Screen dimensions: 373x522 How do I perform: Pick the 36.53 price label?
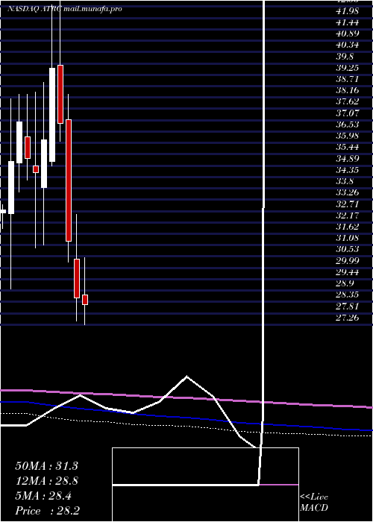348,125
